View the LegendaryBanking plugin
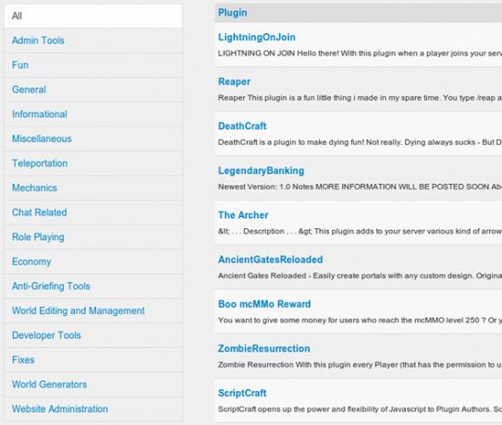 [261, 171]
